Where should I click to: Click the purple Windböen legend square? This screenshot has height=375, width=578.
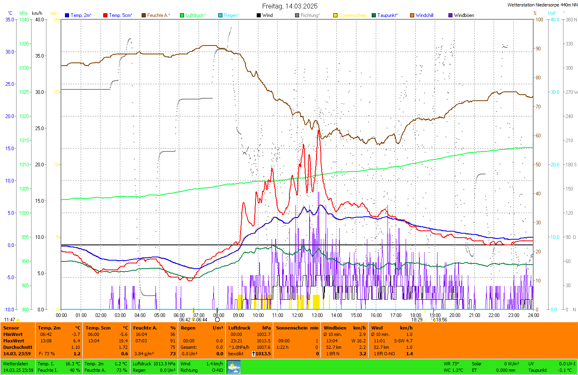pyautogui.click(x=450, y=15)
